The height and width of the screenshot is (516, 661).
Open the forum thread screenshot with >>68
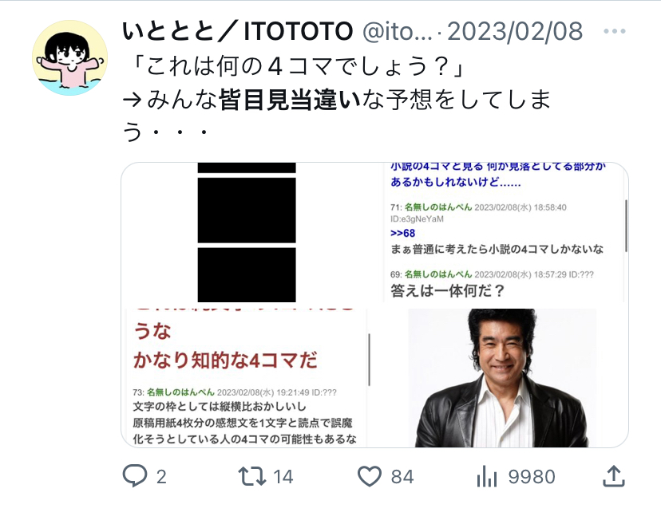tap(506, 233)
